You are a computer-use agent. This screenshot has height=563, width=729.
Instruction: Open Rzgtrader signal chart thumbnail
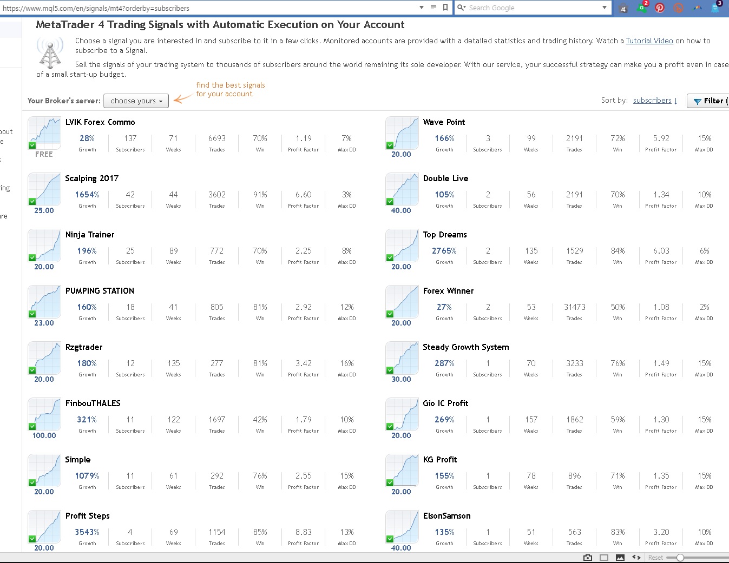pyautogui.click(x=44, y=358)
